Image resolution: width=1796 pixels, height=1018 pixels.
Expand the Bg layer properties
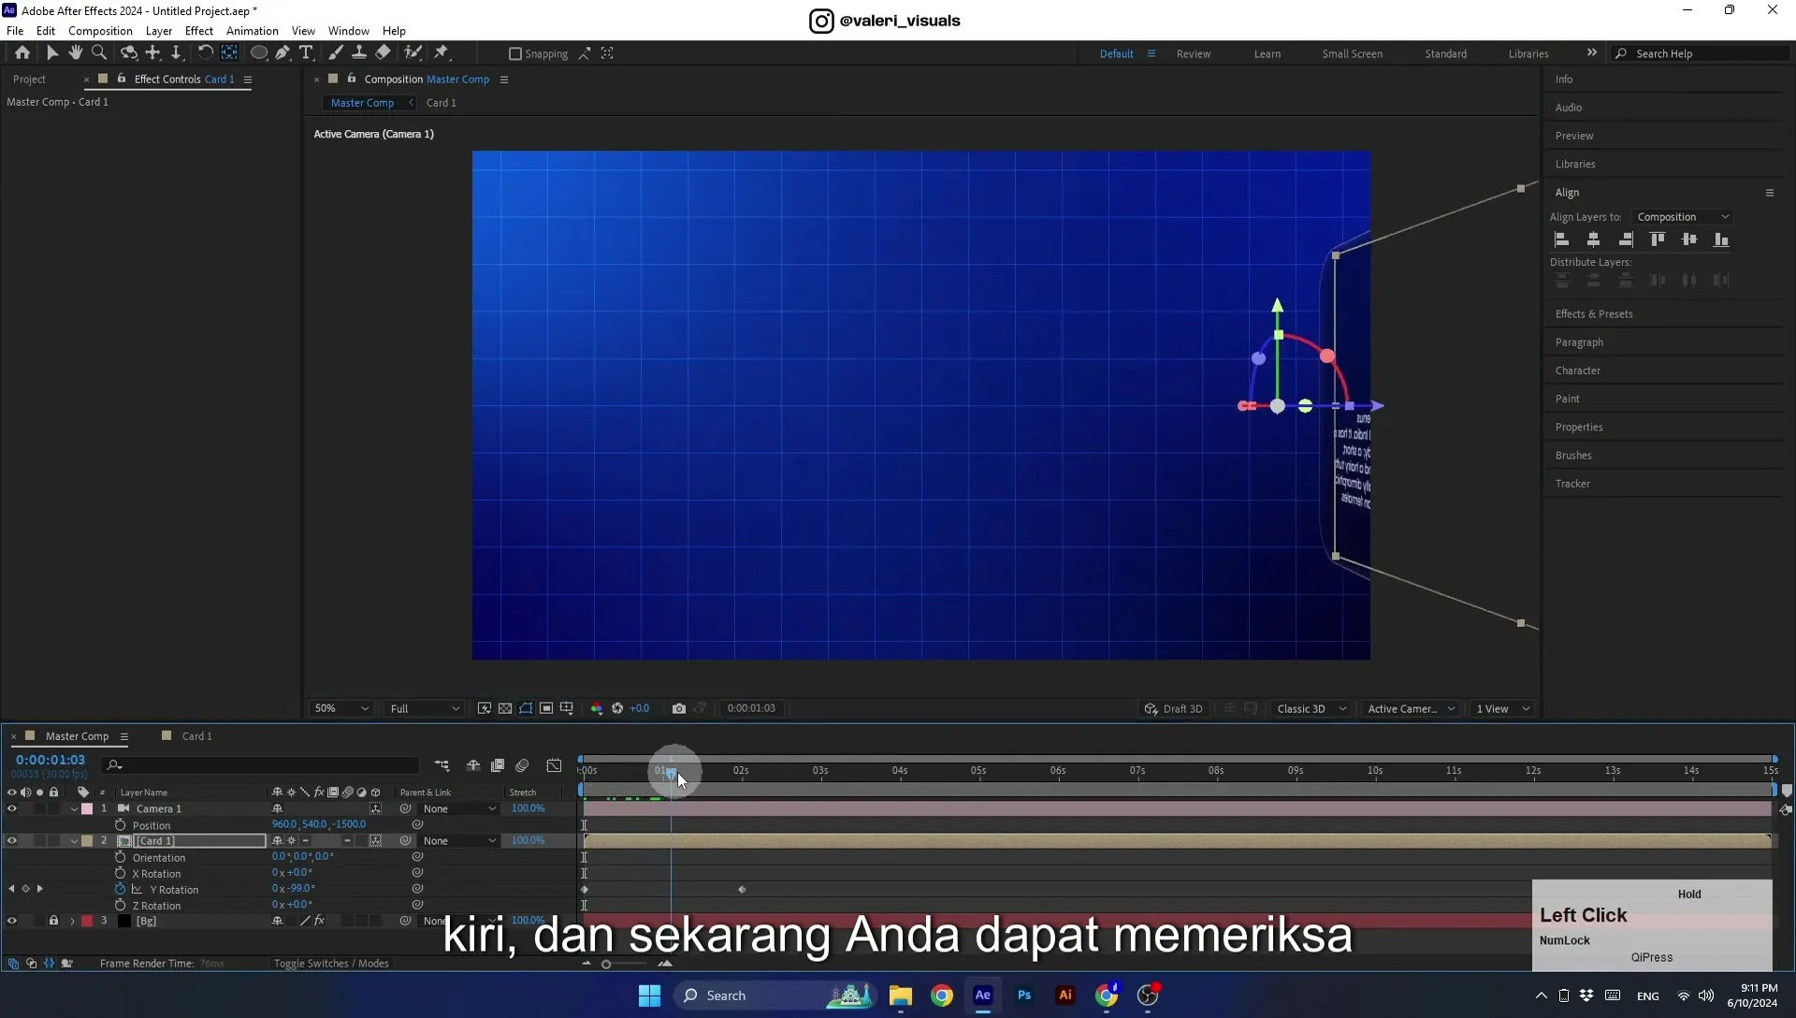coord(72,922)
